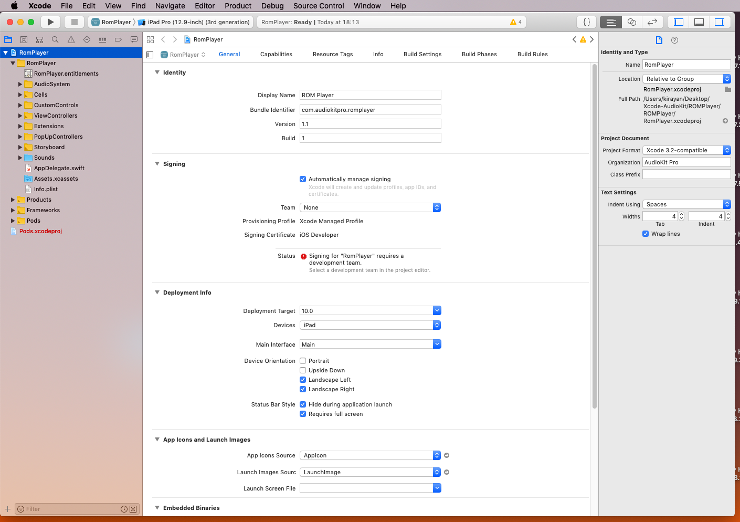Viewport: 740px width, 522px height.
Task: Open the related items grid menu
Action: point(151,39)
